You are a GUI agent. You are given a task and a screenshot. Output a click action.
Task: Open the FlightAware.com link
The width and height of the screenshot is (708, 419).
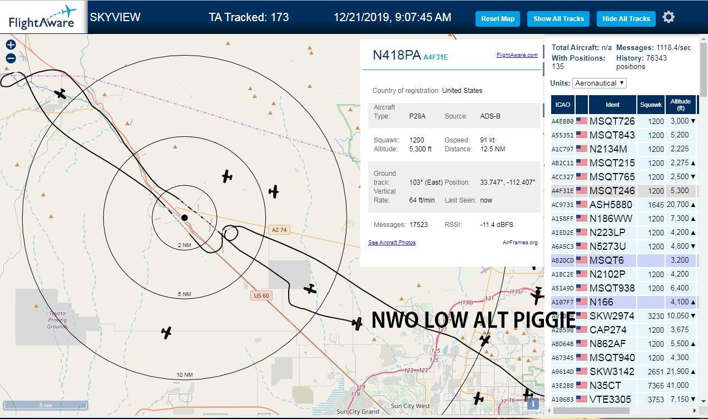(x=517, y=55)
